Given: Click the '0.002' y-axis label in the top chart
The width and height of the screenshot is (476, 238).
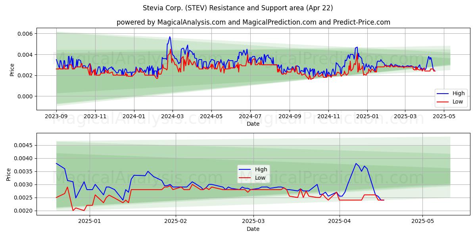Looking at the screenshot, I should pos(25,75).
